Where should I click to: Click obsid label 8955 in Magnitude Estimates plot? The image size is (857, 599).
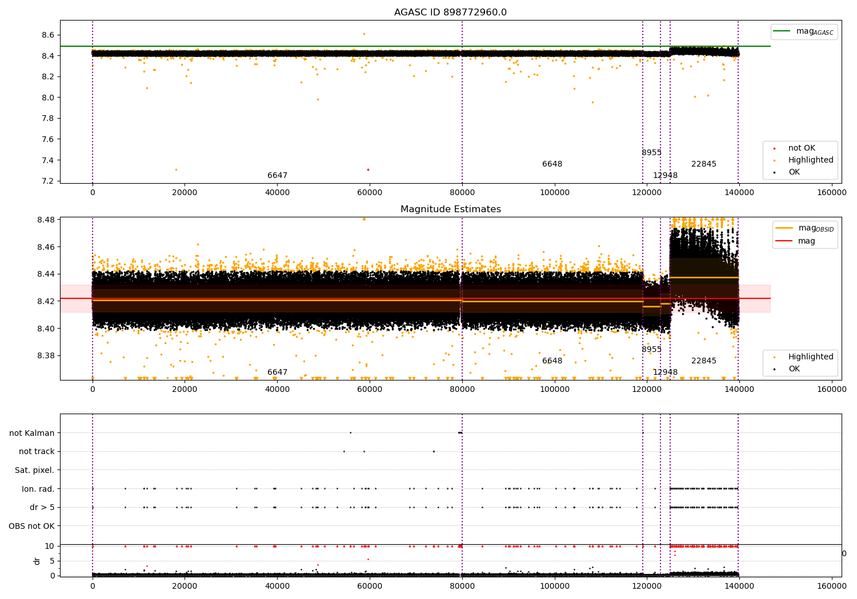pos(651,350)
